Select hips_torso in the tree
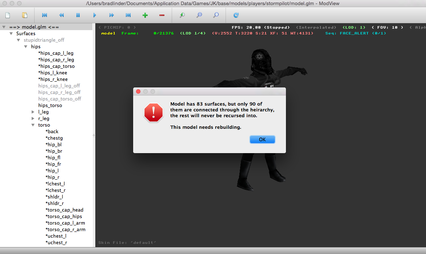 coord(50,106)
